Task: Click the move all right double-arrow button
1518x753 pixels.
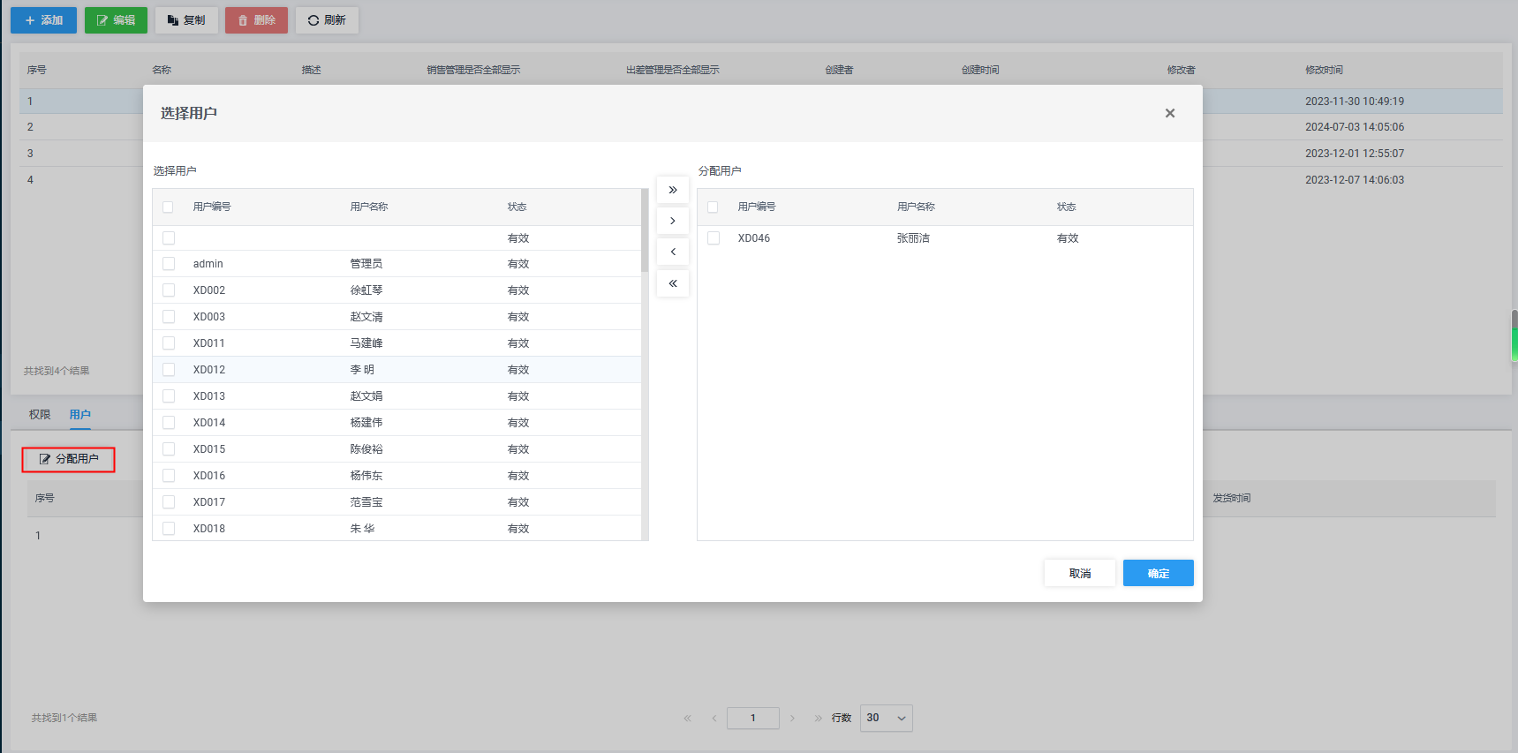Action: pos(672,190)
